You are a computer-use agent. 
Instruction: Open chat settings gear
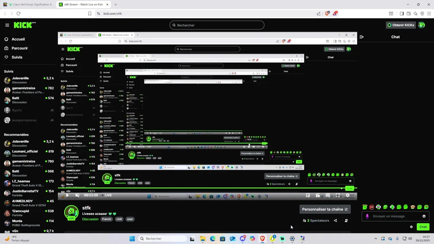411,227
